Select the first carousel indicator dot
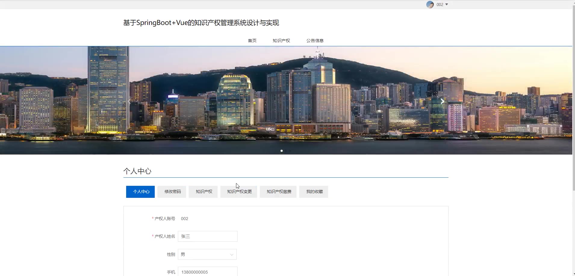 point(281,151)
